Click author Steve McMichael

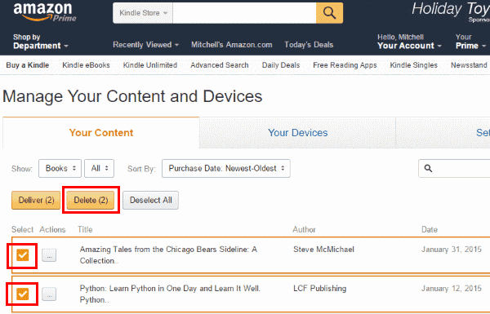(323, 250)
